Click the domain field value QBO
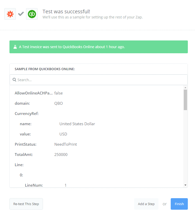This screenshot has width=195, height=212. coord(59,103)
